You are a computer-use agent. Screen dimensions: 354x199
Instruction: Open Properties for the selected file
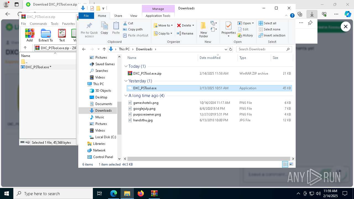(228, 29)
